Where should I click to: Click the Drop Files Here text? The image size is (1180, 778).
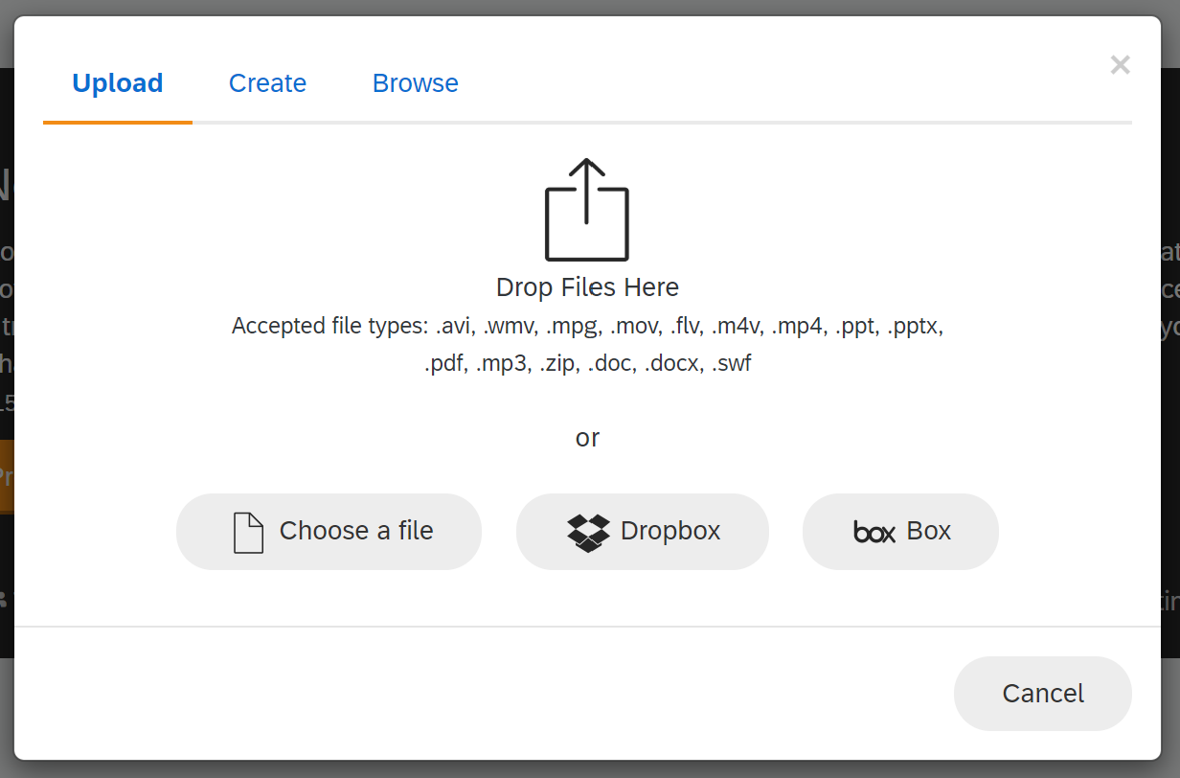587,287
